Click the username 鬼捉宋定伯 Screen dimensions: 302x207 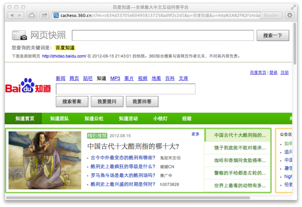[170, 158]
